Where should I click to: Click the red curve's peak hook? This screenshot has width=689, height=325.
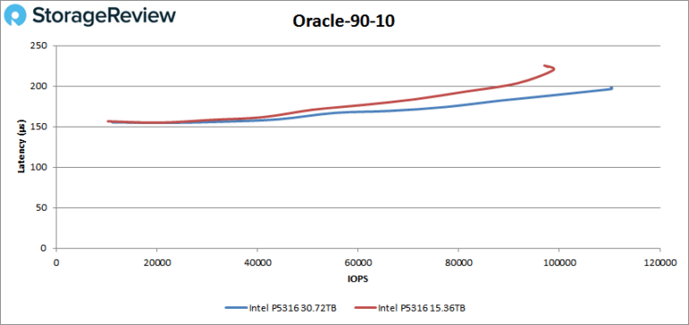(x=551, y=68)
